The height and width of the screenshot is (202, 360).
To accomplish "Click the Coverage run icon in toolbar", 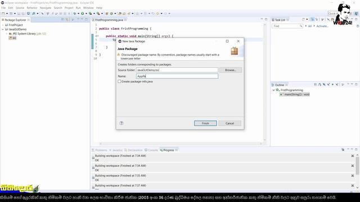I will (x=90, y=13).
